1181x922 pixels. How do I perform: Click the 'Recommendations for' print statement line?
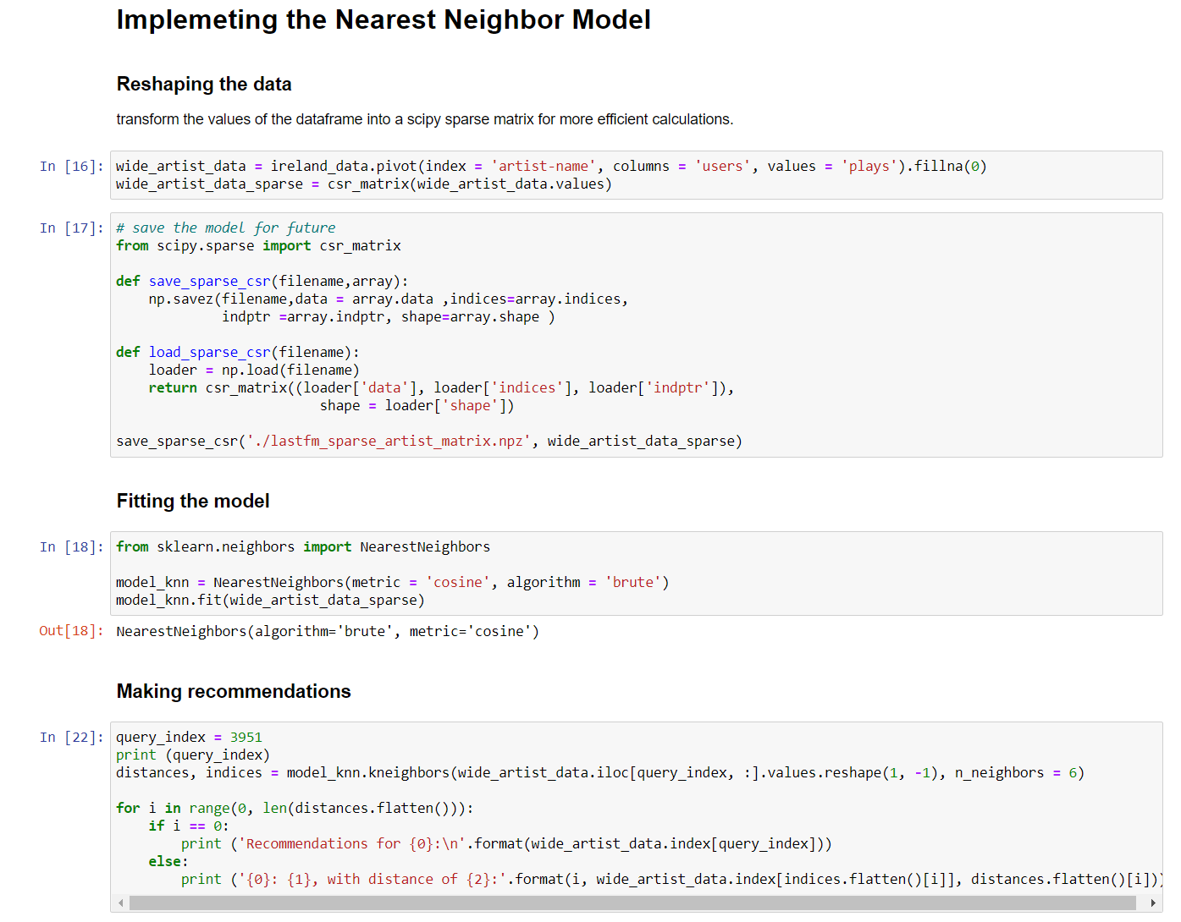coord(505,843)
